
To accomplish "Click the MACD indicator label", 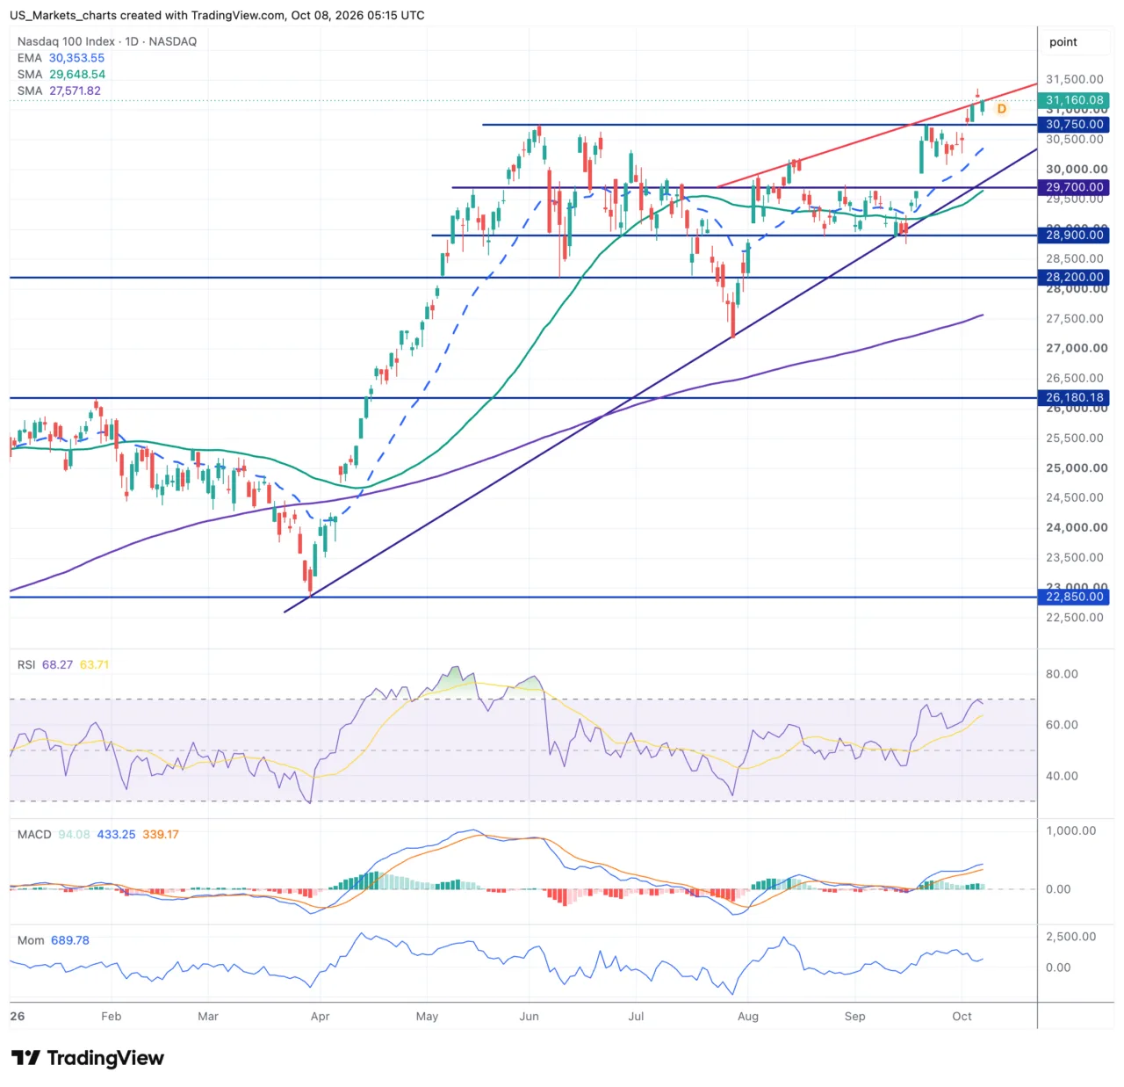I will pos(34,834).
